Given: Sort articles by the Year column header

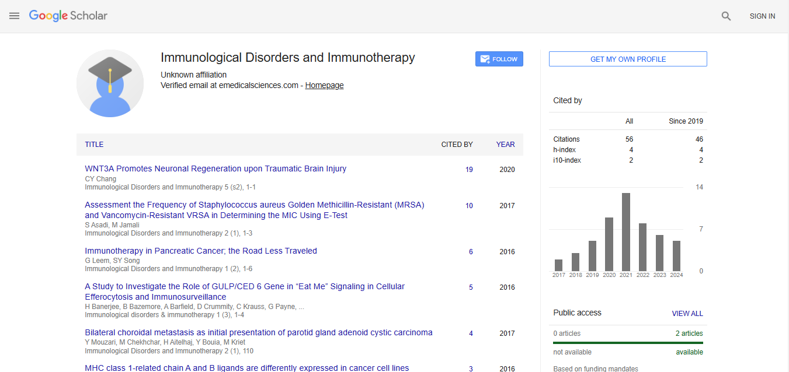Looking at the screenshot, I should (x=505, y=145).
